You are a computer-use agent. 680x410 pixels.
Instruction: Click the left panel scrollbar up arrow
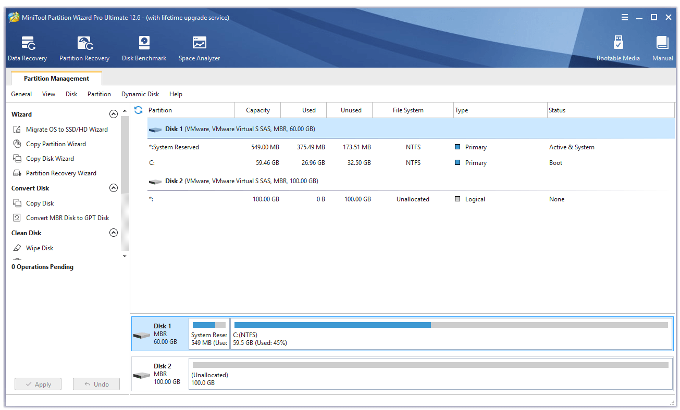[125, 111]
